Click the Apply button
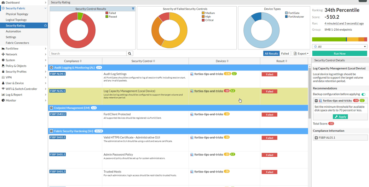This screenshot has width=369, height=187. (x=340, y=117)
